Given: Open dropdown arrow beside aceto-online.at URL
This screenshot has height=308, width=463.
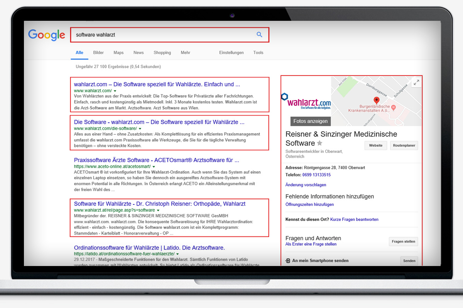Looking at the screenshot, I should point(154,166).
